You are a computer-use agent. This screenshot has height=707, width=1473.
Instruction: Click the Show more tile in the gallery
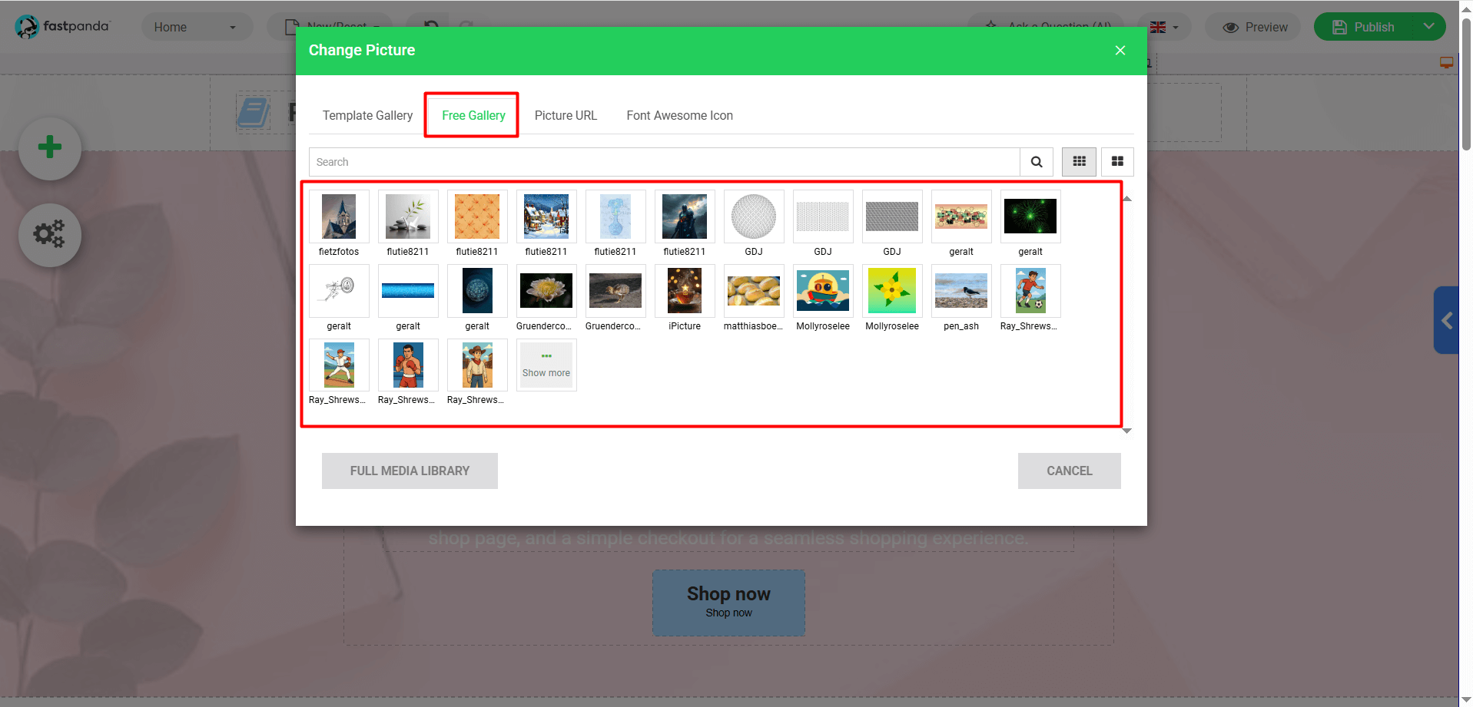546,365
